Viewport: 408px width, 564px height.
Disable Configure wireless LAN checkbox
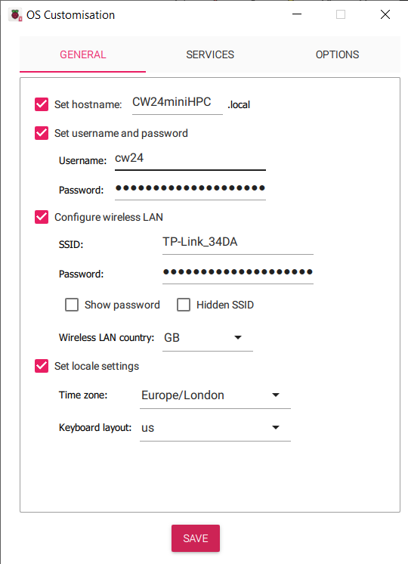coord(42,217)
